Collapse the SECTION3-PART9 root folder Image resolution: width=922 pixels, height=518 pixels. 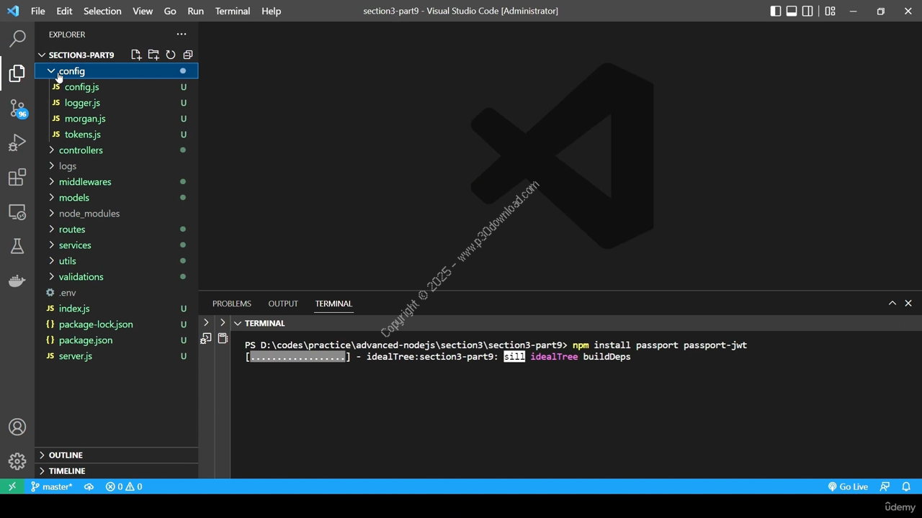pyautogui.click(x=81, y=55)
